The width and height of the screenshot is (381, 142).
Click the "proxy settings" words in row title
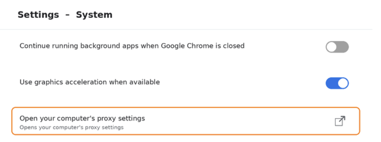point(121,119)
